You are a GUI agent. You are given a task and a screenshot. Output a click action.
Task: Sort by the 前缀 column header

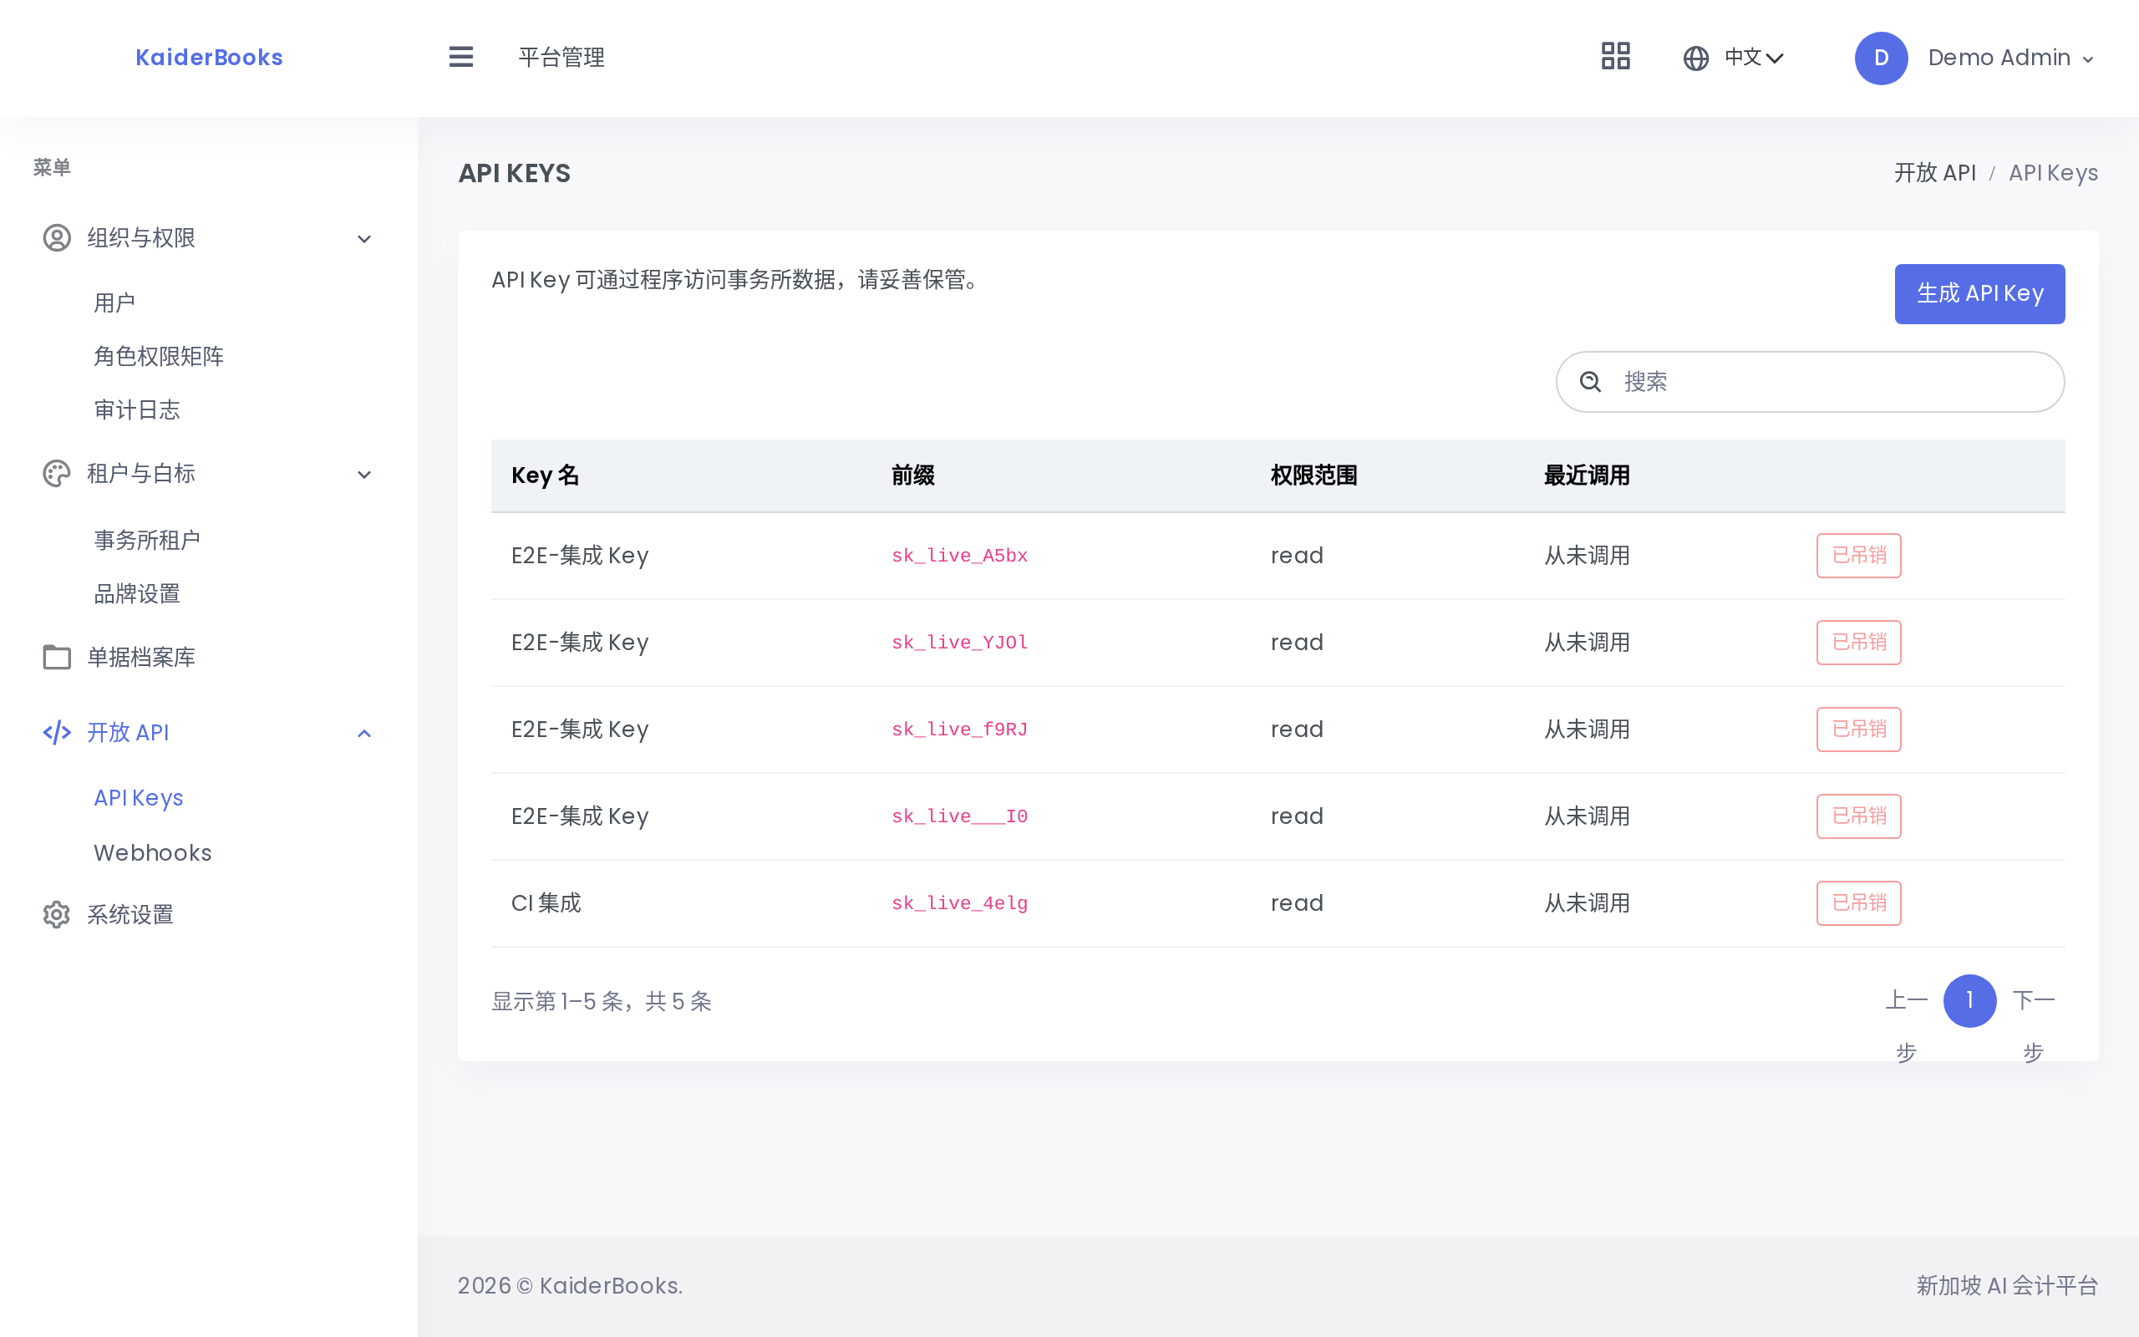913,475
